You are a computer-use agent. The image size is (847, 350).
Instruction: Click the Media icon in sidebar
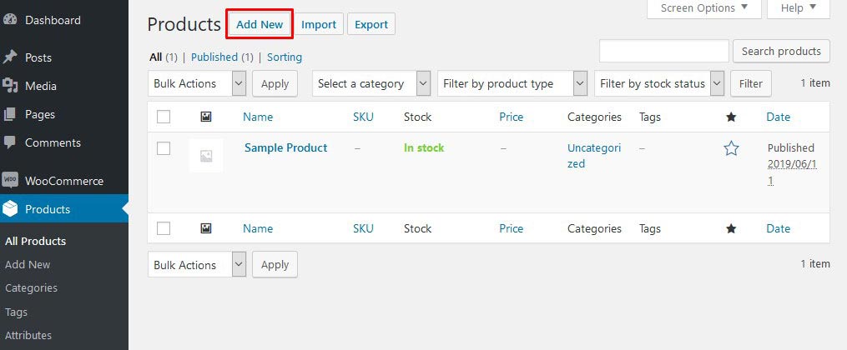click(10, 86)
